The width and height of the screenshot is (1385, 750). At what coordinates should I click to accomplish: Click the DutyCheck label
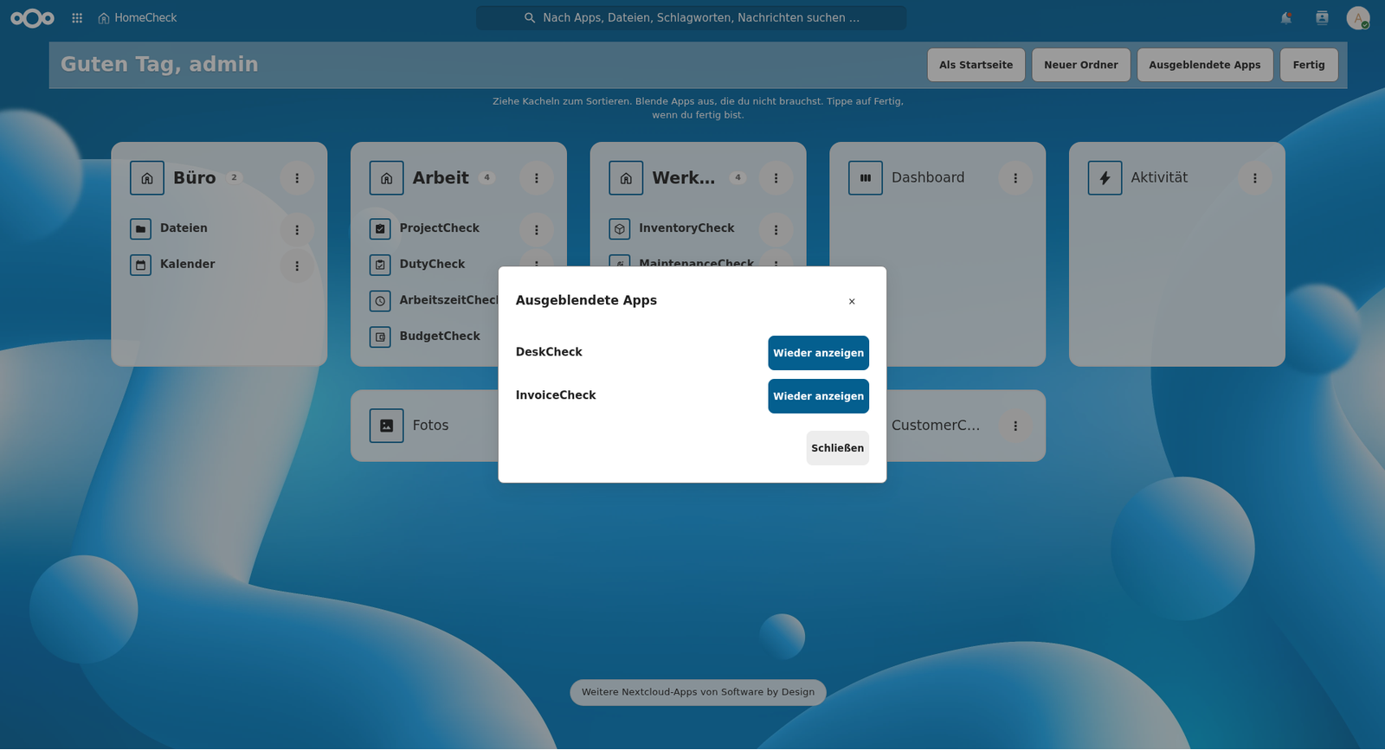pyautogui.click(x=433, y=265)
